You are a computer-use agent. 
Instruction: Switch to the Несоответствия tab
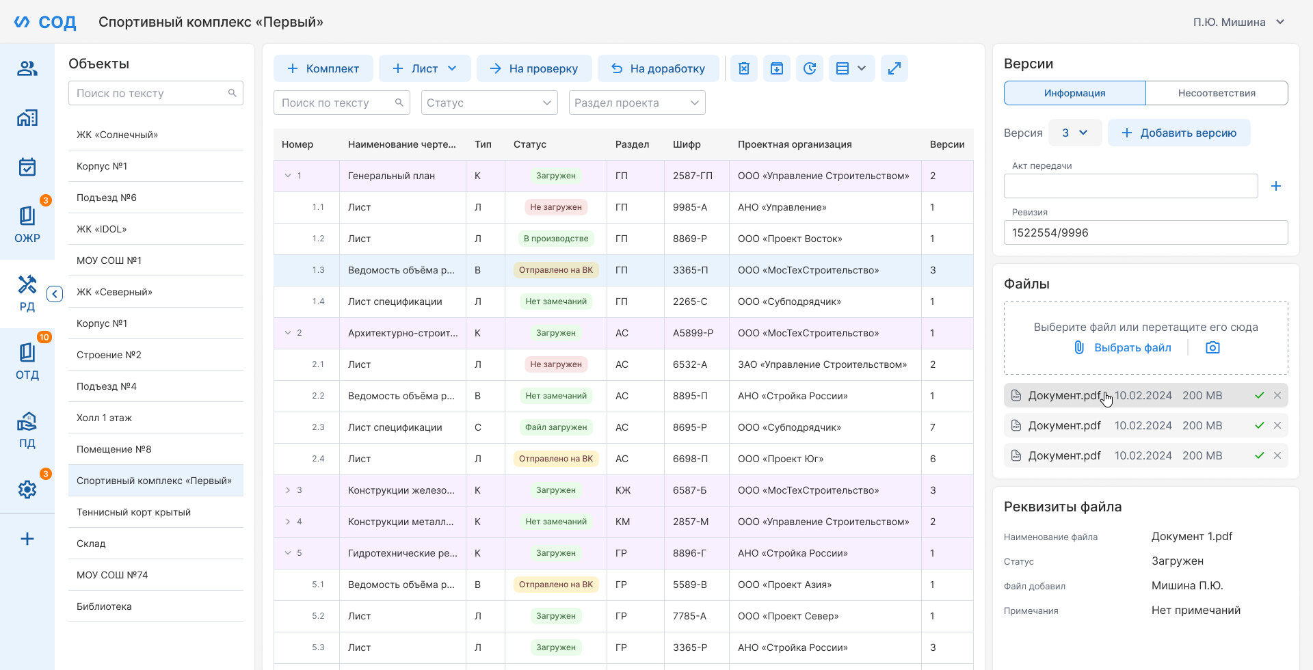pyautogui.click(x=1217, y=93)
